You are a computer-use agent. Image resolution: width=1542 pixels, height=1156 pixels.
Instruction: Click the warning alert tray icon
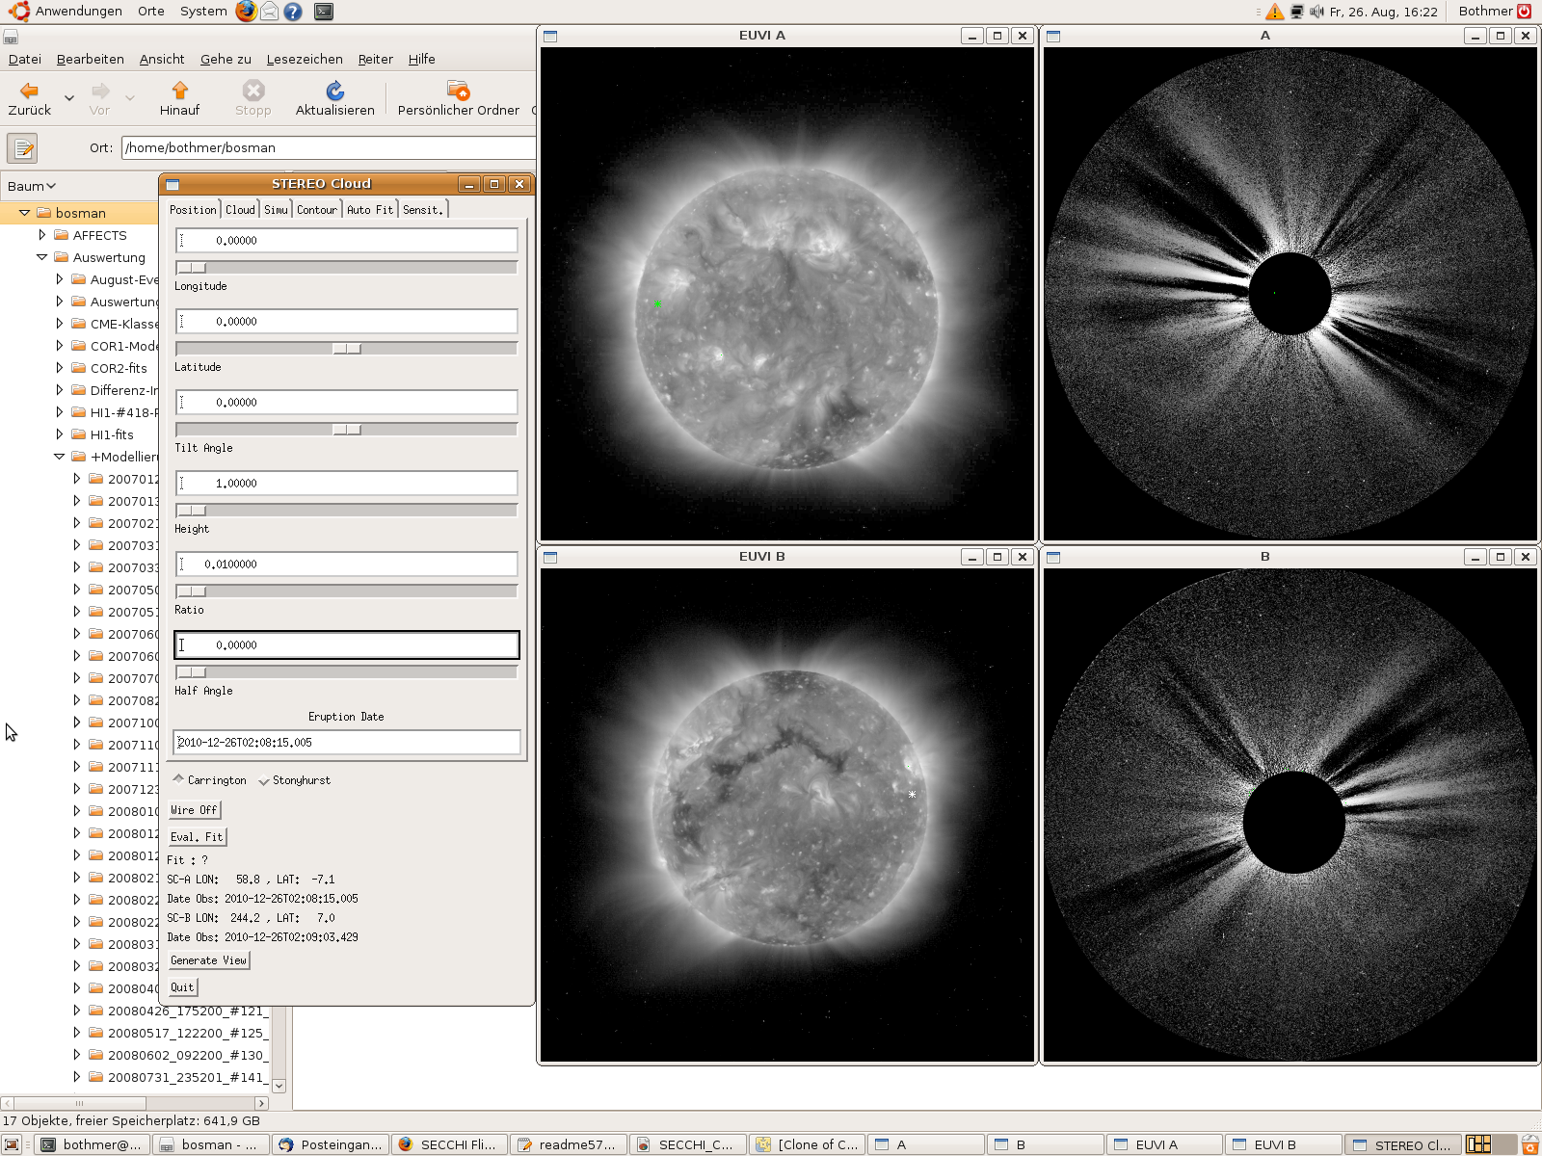(x=1275, y=12)
